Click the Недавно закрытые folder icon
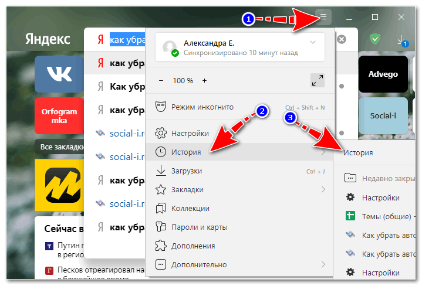The height and width of the screenshot is (286, 422). (350, 178)
